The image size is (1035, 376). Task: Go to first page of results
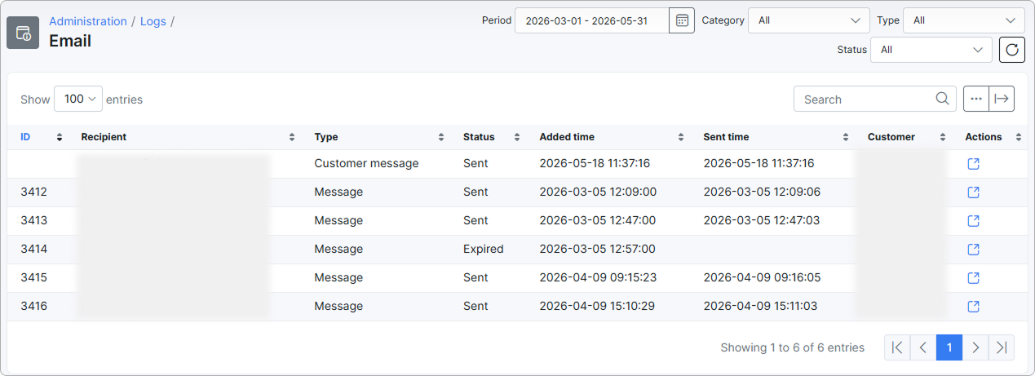pyautogui.click(x=897, y=347)
